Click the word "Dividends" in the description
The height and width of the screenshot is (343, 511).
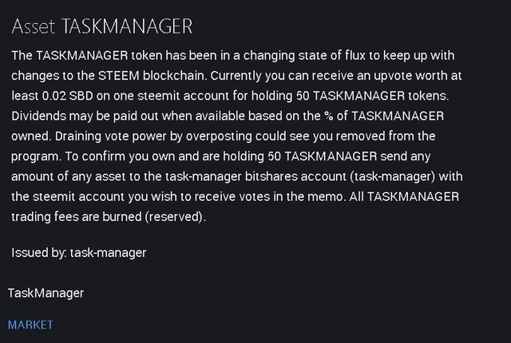coord(39,116)
